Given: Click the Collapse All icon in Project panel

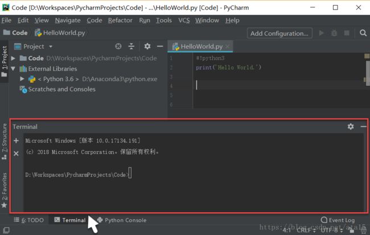Looking at the screenshot, I should (131, 47).
